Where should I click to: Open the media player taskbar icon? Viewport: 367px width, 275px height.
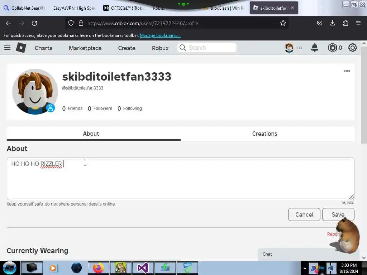coord(53,268)
